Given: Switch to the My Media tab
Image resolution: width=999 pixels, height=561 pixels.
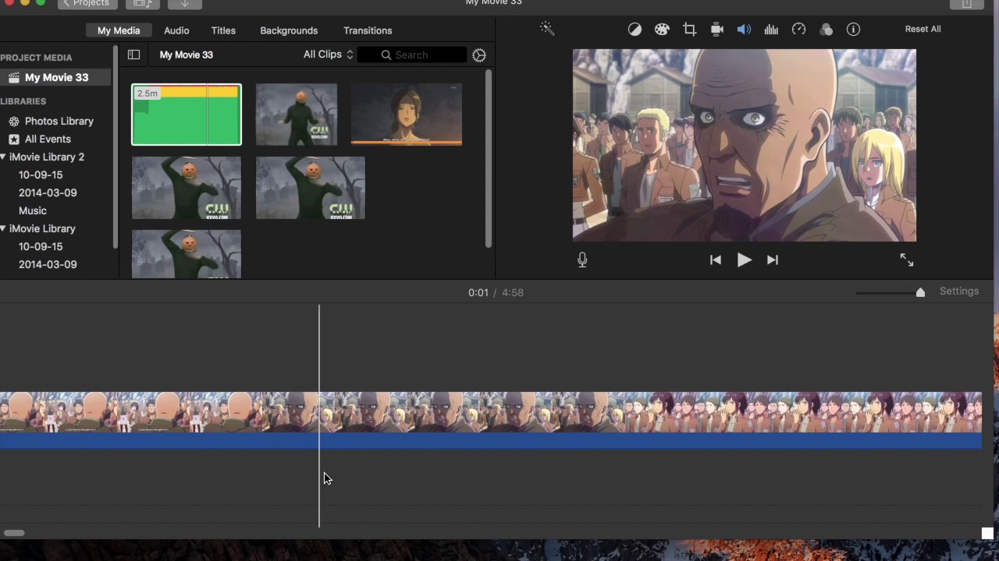Looking at the screenshot, I should (119, 30).
